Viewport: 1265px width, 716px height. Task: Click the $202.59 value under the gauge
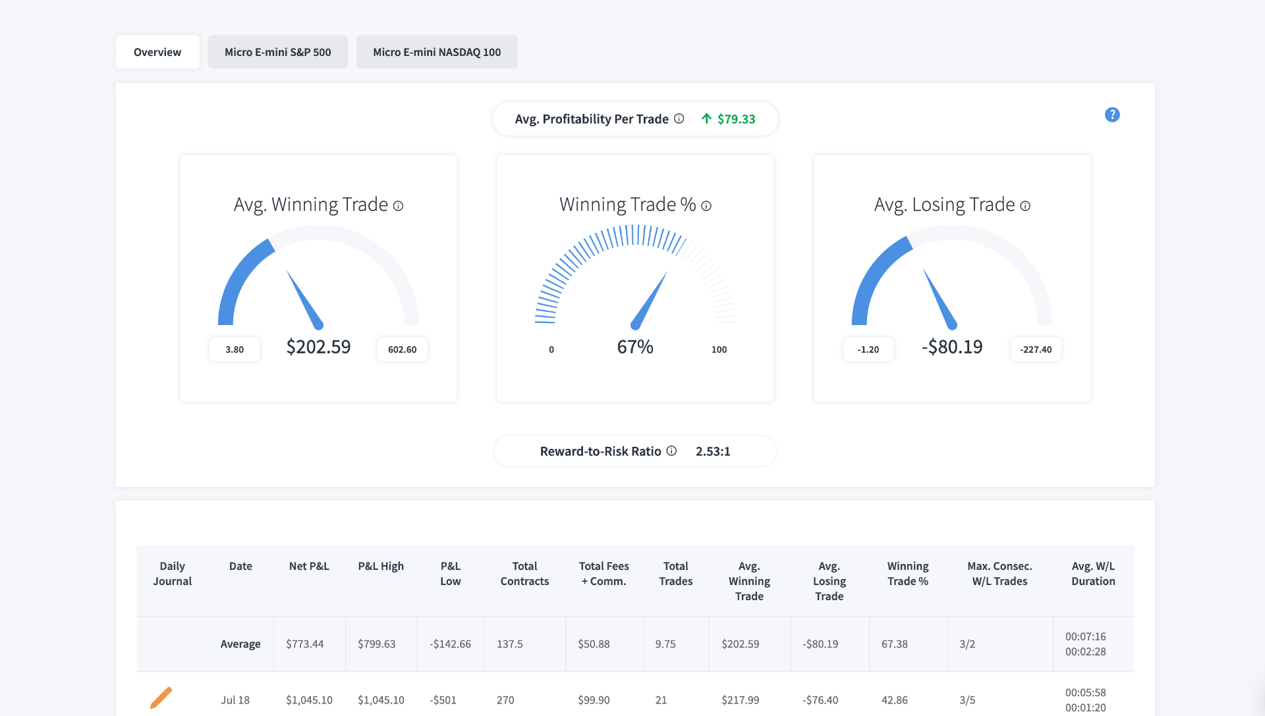318,347
